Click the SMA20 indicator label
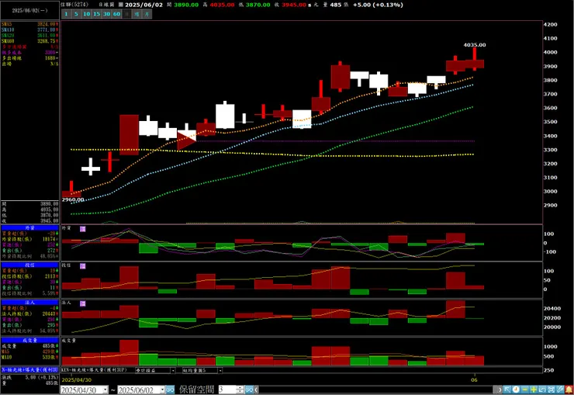574x395 pixels. [x=8, y=36]
